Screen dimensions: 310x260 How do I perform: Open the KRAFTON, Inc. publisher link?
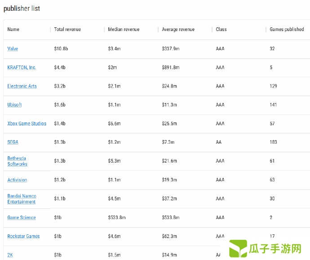coord(22,67)
